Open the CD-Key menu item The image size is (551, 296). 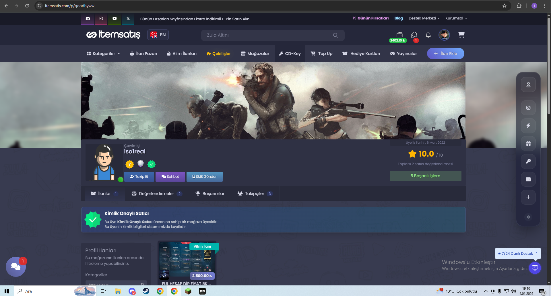[x=290, y=54]
